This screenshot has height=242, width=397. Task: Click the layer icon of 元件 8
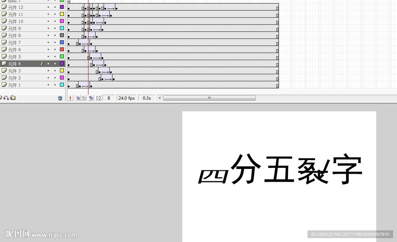(4, 35)
